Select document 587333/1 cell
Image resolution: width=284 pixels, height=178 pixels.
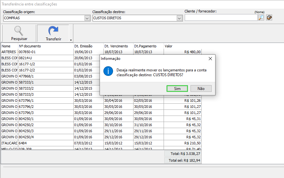(46, 82)
